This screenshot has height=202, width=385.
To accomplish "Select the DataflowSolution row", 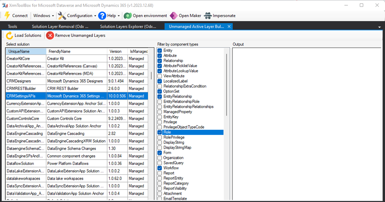I will click(77, 163).
